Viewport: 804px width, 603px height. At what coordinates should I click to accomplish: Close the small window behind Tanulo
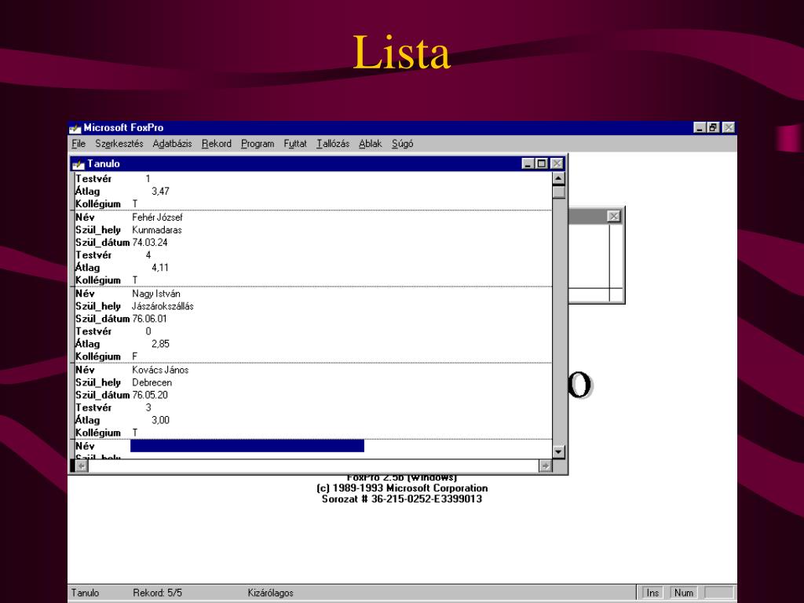tap(614, 217)
